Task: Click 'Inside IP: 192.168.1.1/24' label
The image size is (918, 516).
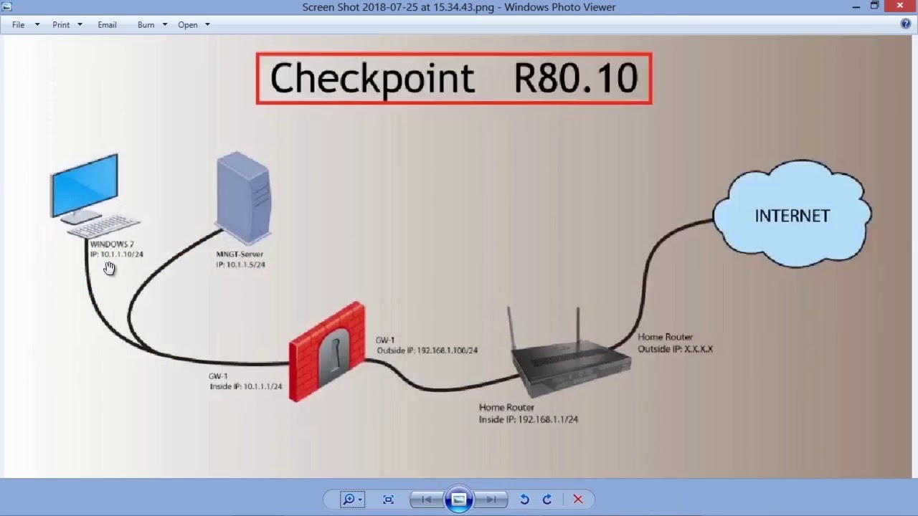Action: [529, 419]
